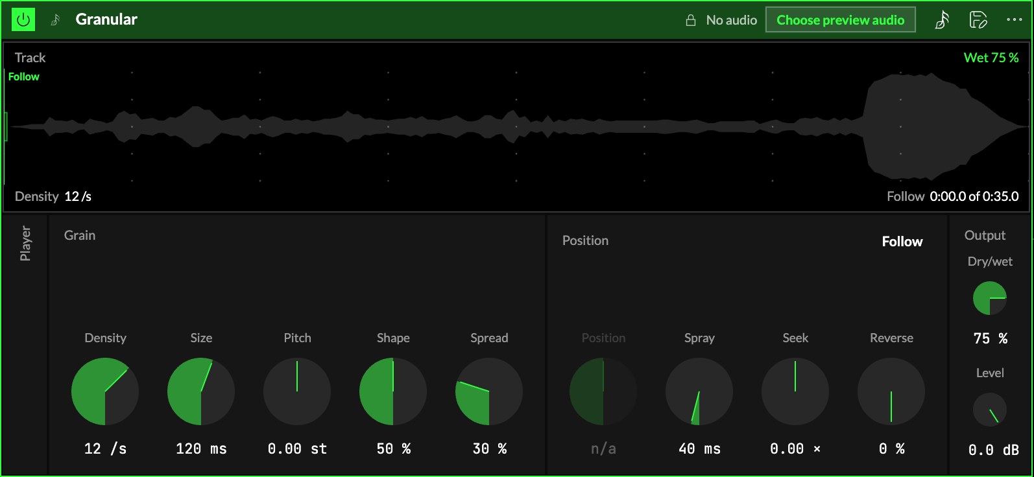Click the 12 /s density value field

point(105,448)
